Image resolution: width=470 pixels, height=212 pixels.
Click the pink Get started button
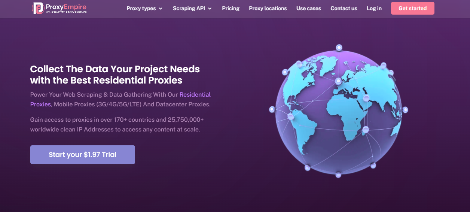(413, 8)
